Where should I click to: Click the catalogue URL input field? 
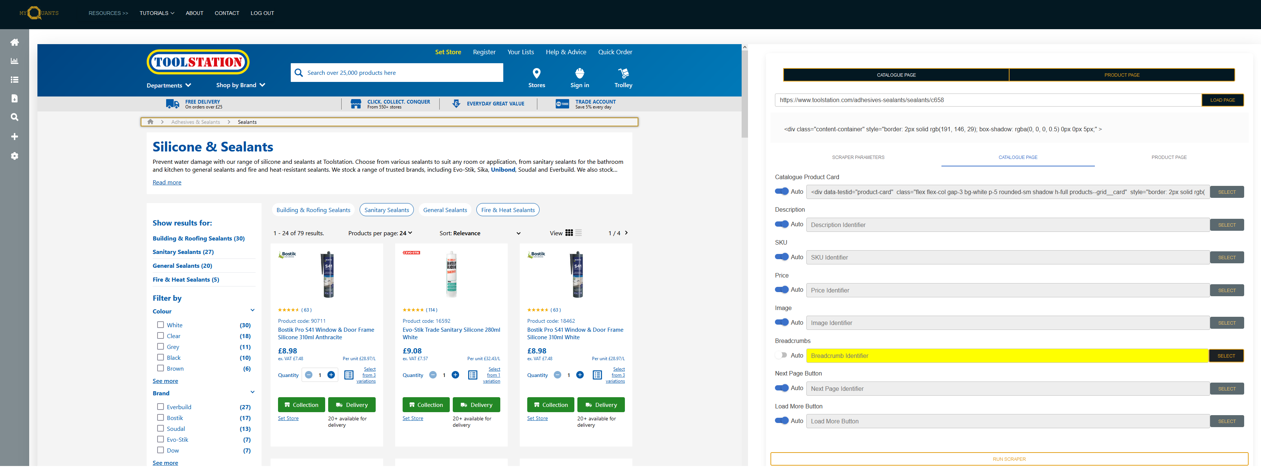[x=988, y=100]
